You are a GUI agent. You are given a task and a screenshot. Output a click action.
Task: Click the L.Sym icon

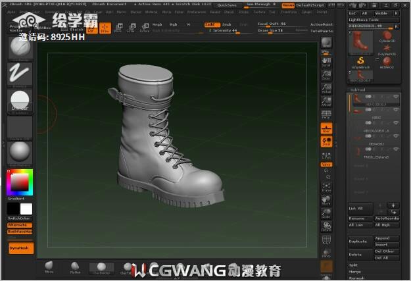click(326, 155)
